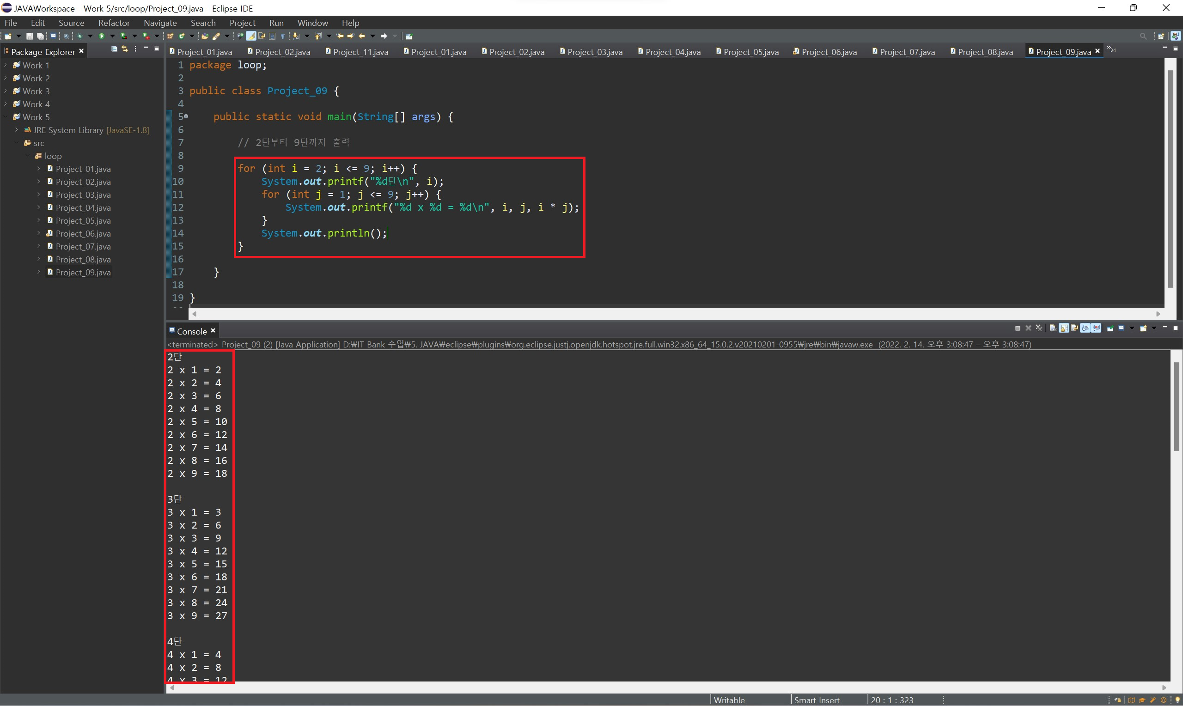Close the Project_09.java editor tab
Viewport: 1183px width, 706px height.
click(x=1098, y=51)
